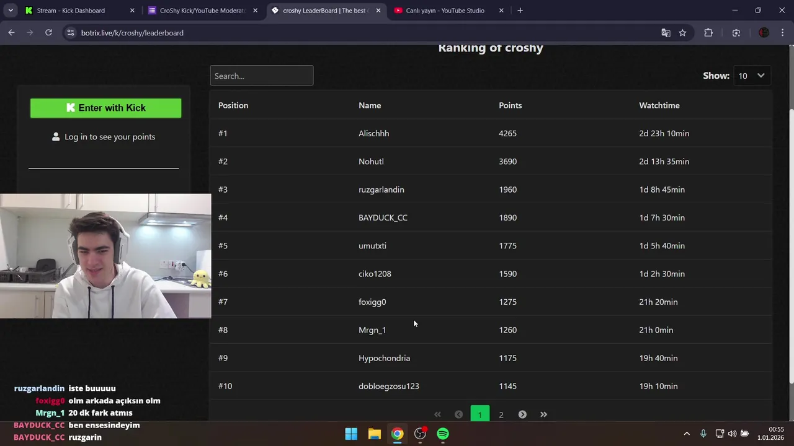
Task: Close the YouTube Studio tab
Action: coord(501,11)
